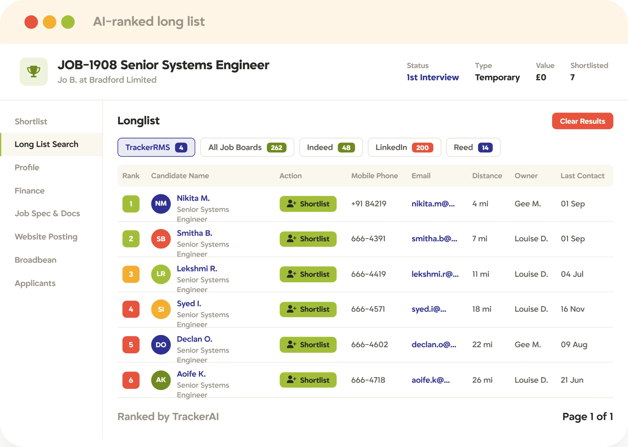Select the TrackerRMS source tab
The width and height of the screenshot is (628, 447).
pos(156,147)
